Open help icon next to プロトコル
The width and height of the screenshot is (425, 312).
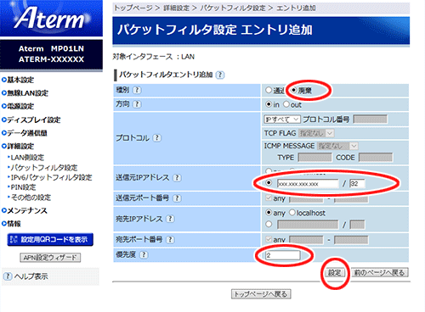[156, 138]
